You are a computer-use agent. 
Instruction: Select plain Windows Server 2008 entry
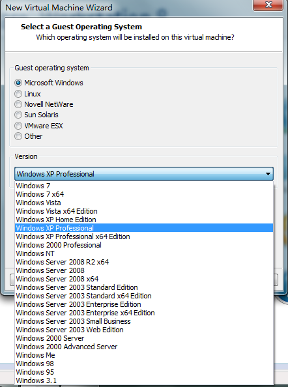click(x=144, y=270)
